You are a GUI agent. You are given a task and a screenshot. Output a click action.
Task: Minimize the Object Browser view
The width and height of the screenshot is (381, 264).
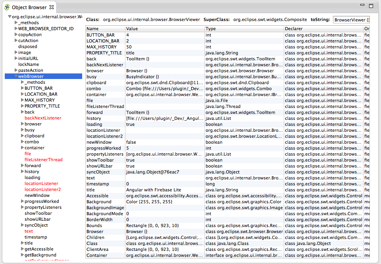coord(362,6)
